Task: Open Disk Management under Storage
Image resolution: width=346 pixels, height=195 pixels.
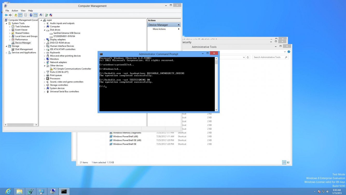Action: coord(24,49)
